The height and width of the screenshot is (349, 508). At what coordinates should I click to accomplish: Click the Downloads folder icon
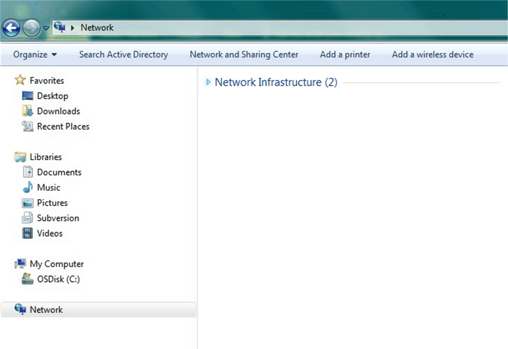coord(27,111)
